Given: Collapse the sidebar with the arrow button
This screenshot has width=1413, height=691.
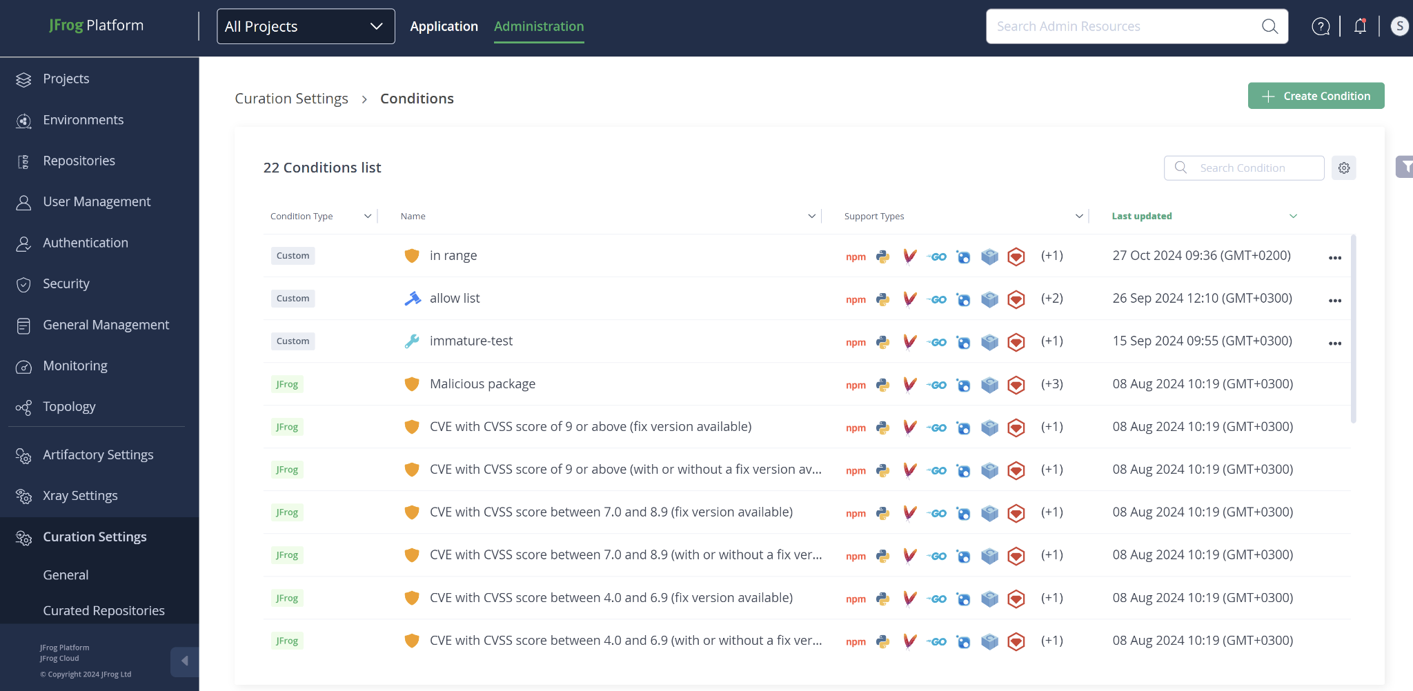Looking at the screenshot, I should pos(184,661).
